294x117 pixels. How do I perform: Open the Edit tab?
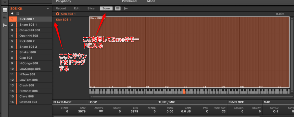pyautogui.click(x=77, y=9)
